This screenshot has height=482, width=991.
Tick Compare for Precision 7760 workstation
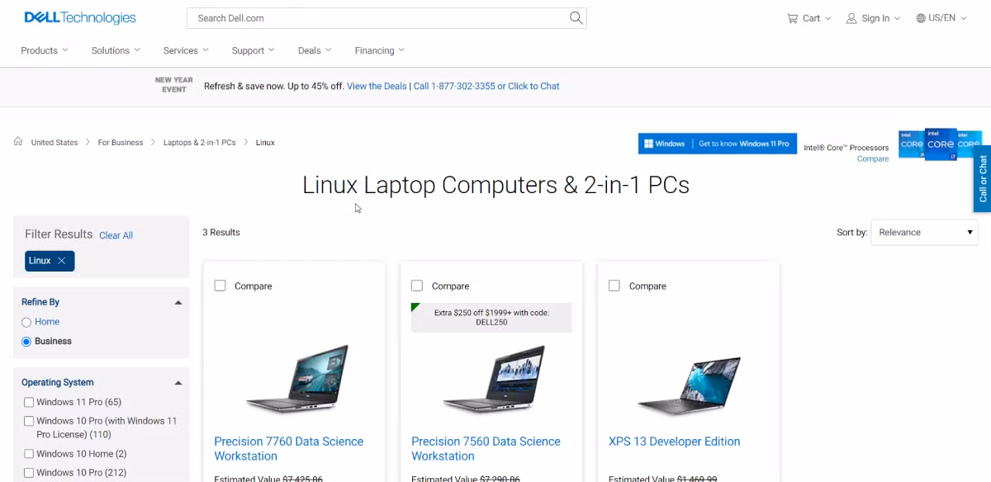220,286
